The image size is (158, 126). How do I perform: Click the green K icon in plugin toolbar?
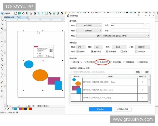pyautogui.click(x=19, y=13)
